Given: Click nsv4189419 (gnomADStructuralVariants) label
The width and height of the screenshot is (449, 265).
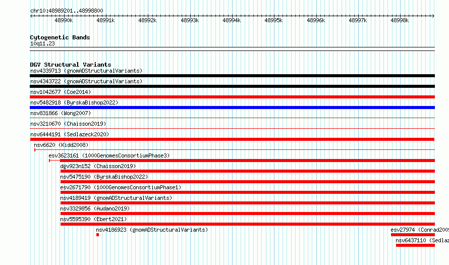Looking at the screenshot, I should point(116,198).
